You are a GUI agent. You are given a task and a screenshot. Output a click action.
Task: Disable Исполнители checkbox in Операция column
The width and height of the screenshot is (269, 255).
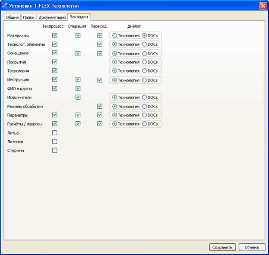click(x=78, y=97)
